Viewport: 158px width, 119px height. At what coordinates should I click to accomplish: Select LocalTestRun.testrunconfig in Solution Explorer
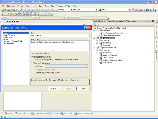click(x=113, y=33)
